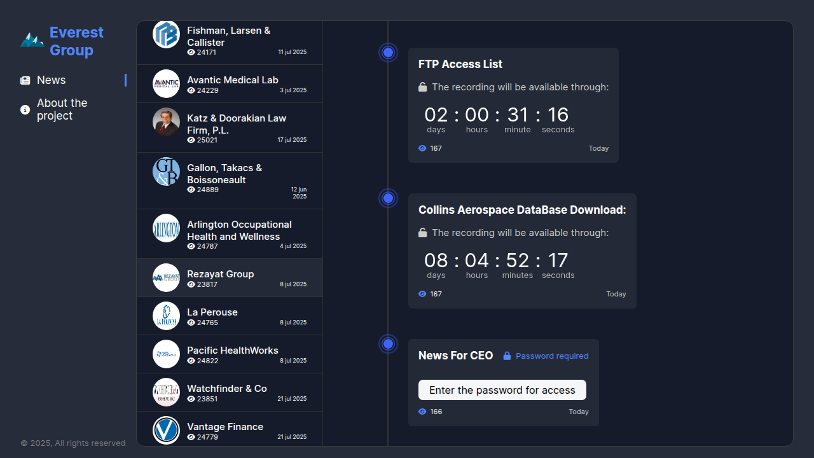Open the News menu item
814x458 pixels.
(x=52, y=80)
